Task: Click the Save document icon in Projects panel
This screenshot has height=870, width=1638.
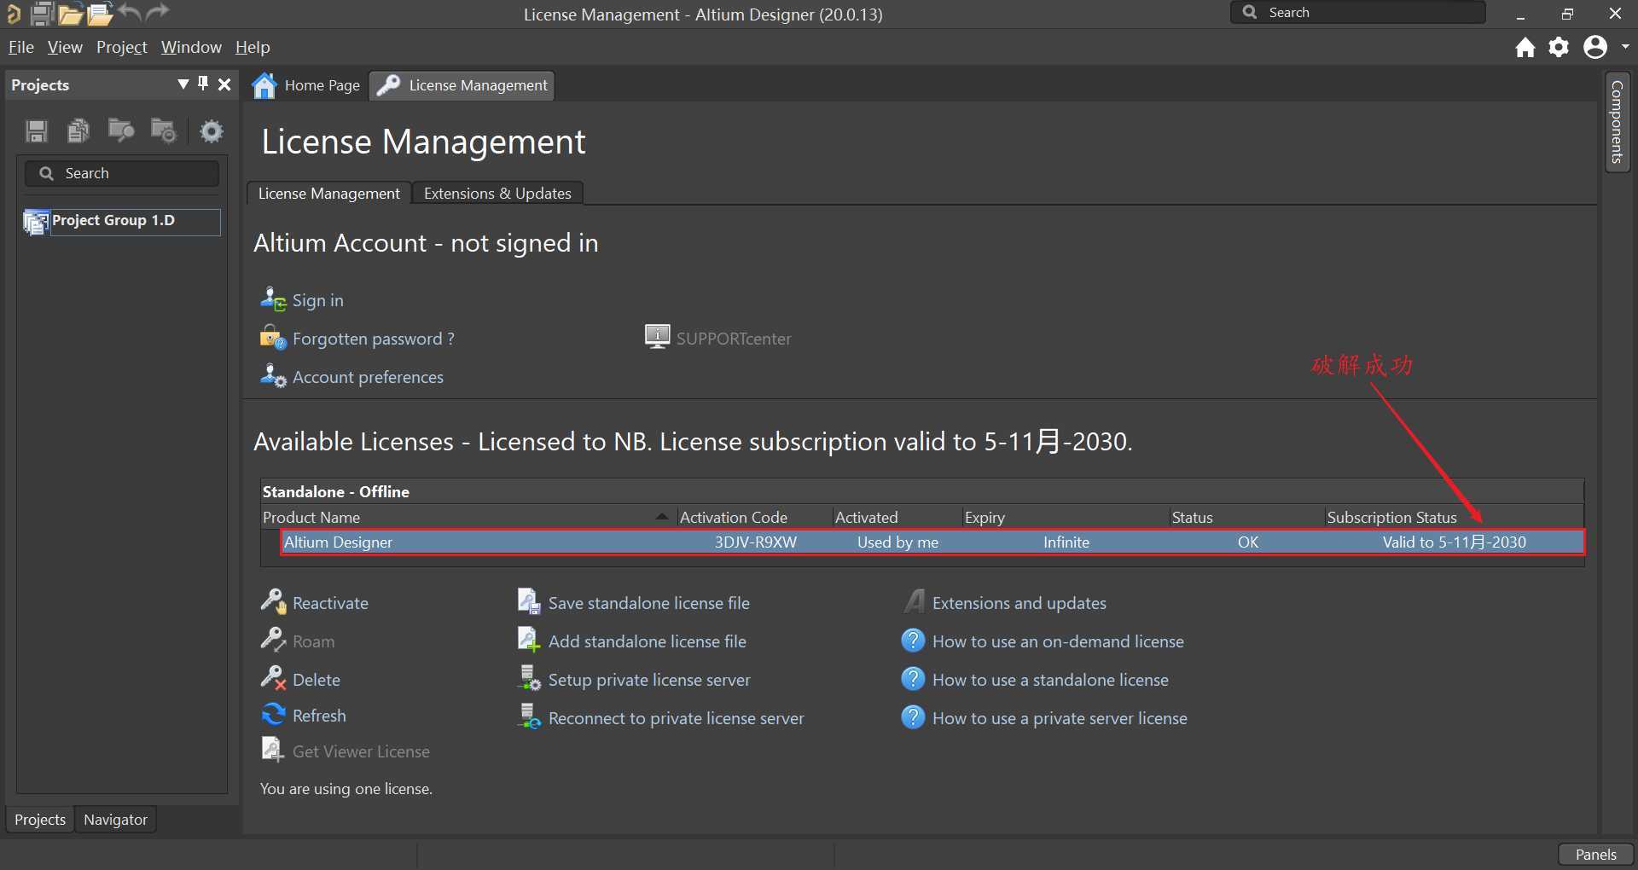Action: 36,130
